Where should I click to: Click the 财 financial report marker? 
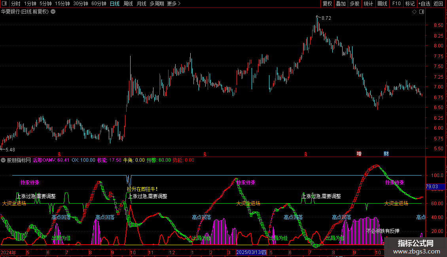pos(386,153)
